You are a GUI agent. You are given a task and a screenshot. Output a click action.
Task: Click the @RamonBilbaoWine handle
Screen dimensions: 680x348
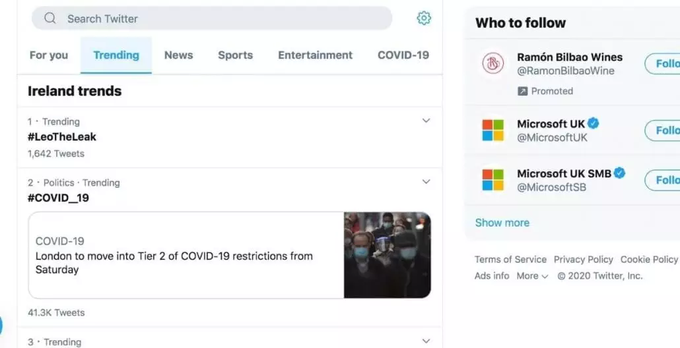pyautogui.click(x=566, y=71)
